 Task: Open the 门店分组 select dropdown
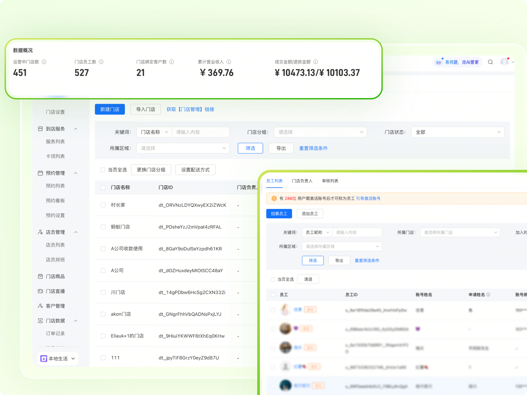tap(320, 132)
